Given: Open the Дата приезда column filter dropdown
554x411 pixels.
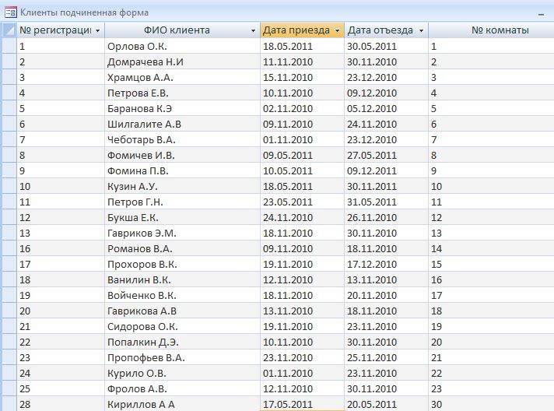Looking at the screenshot, I should (338, 30).
